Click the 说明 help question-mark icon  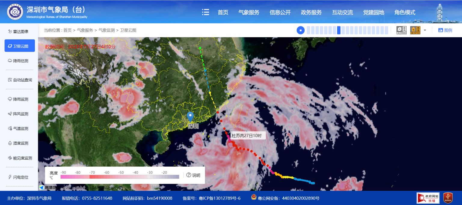(x=189, y=175)
